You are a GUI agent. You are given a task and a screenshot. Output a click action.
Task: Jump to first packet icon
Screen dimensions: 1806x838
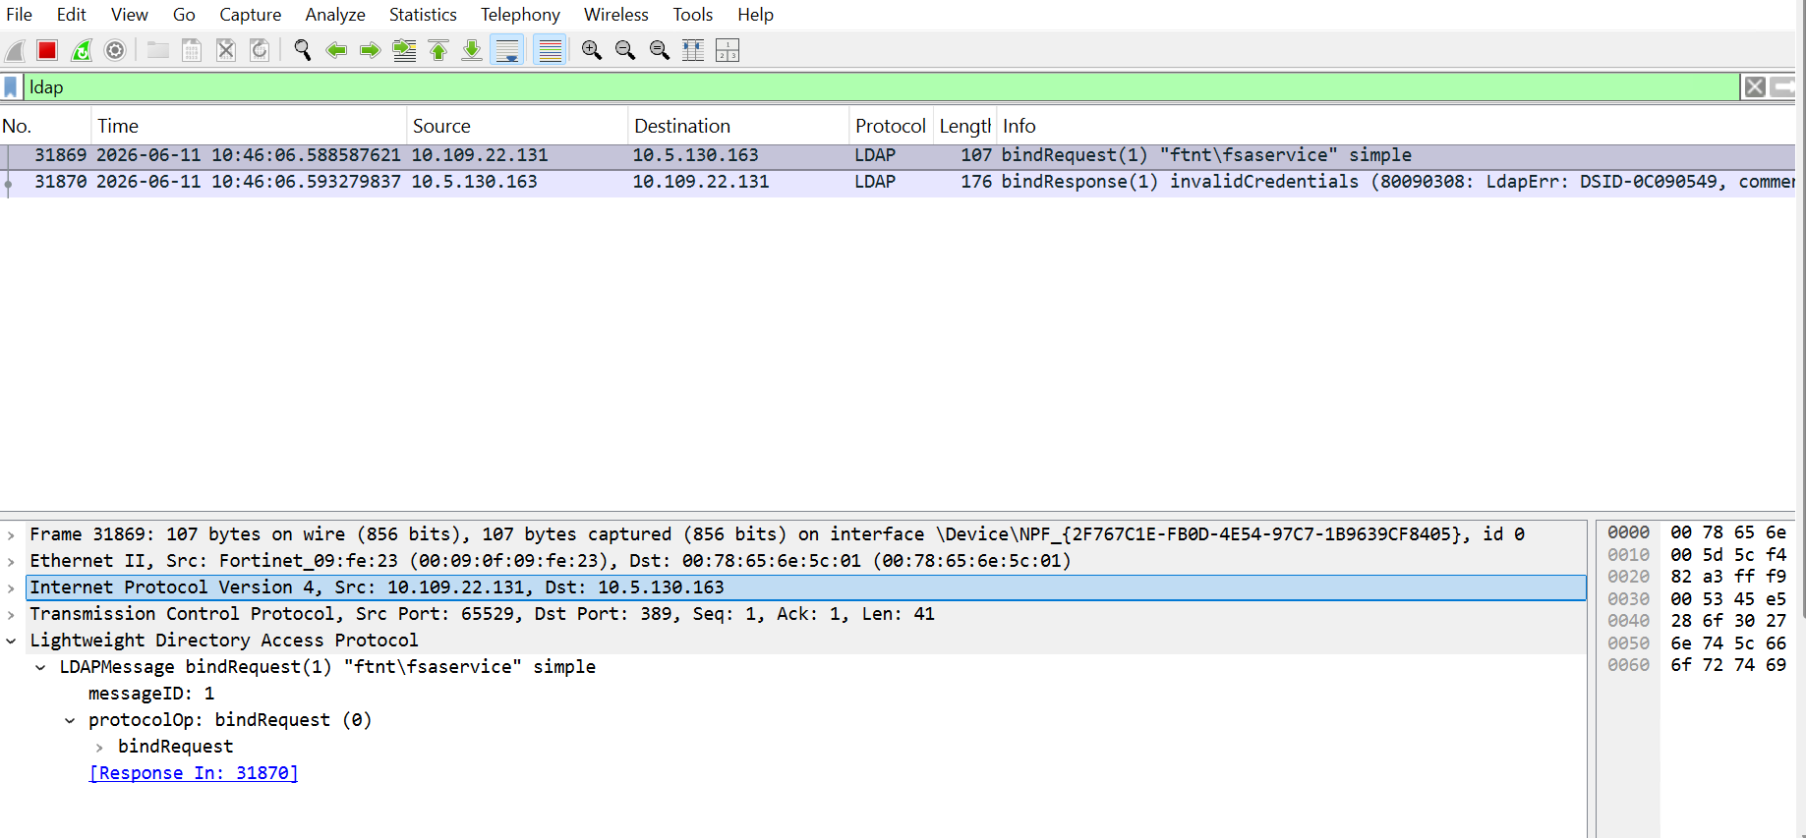[x=438, y=50]
